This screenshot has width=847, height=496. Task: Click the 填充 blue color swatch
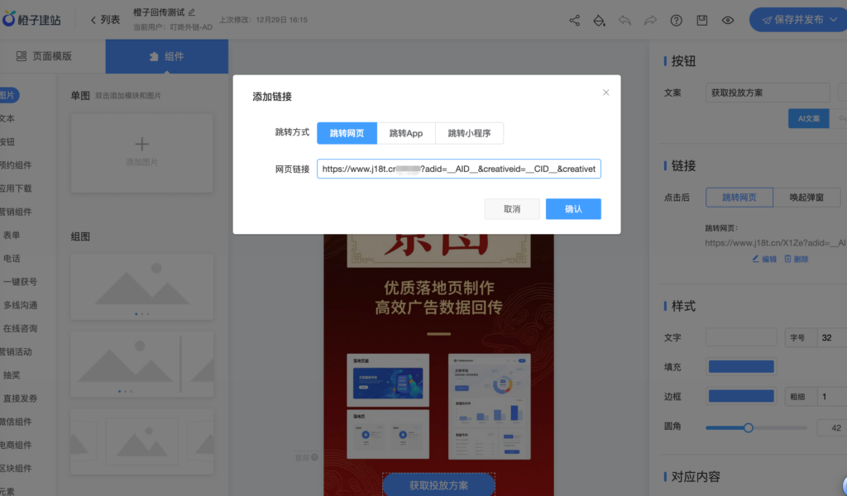[x=741, y=366]
